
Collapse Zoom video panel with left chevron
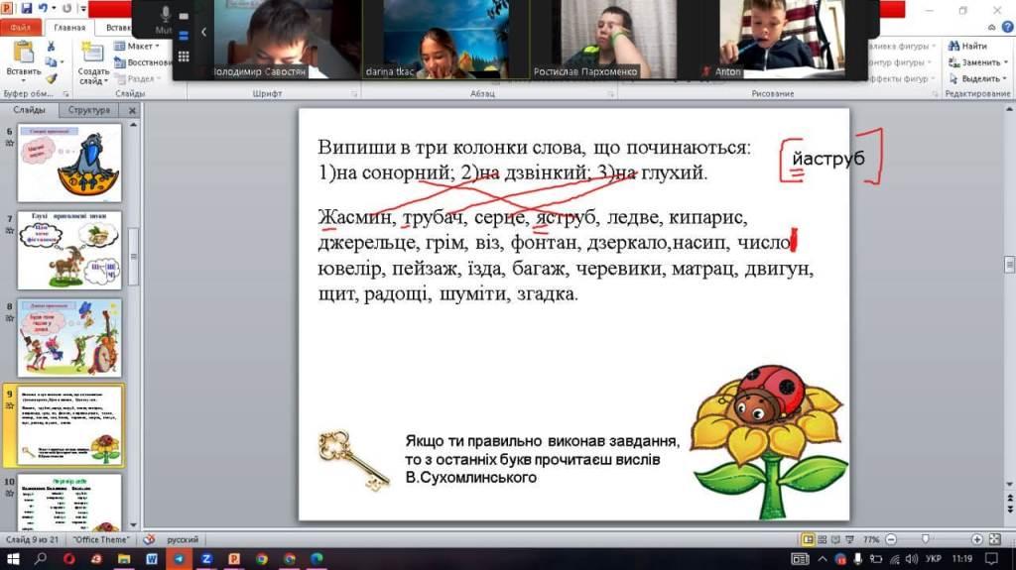point(203,32)
